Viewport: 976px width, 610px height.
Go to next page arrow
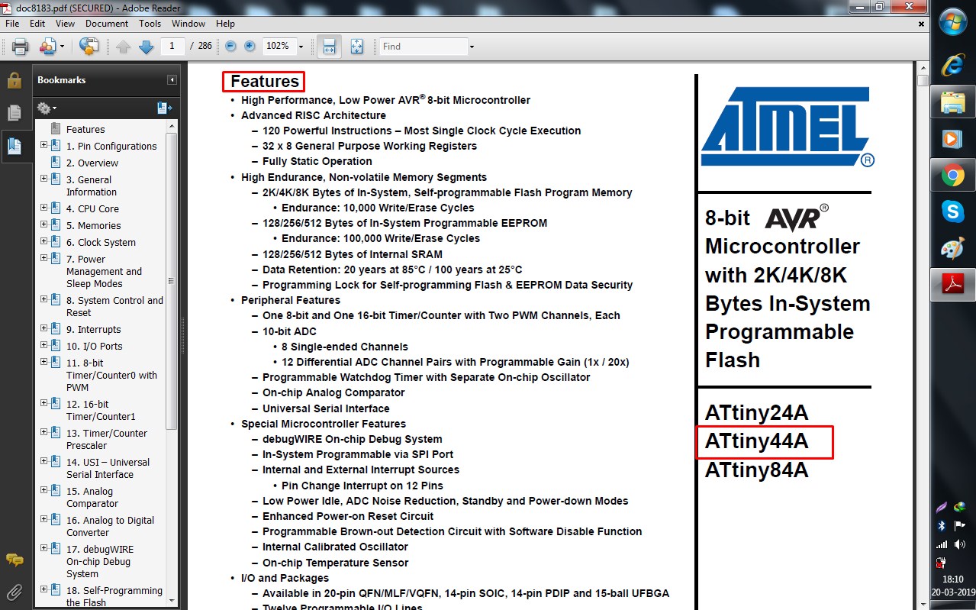[x=147, y=47]
